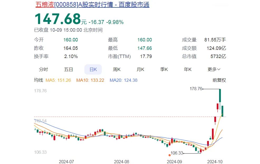Image resolution: width=260 pixels, height=164 pixels.
Task: Click the 2024-07 date axis label
Action: coord(66,162)
